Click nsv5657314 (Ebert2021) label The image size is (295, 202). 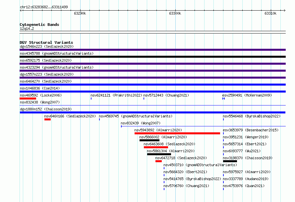click(x=245, y=144)
